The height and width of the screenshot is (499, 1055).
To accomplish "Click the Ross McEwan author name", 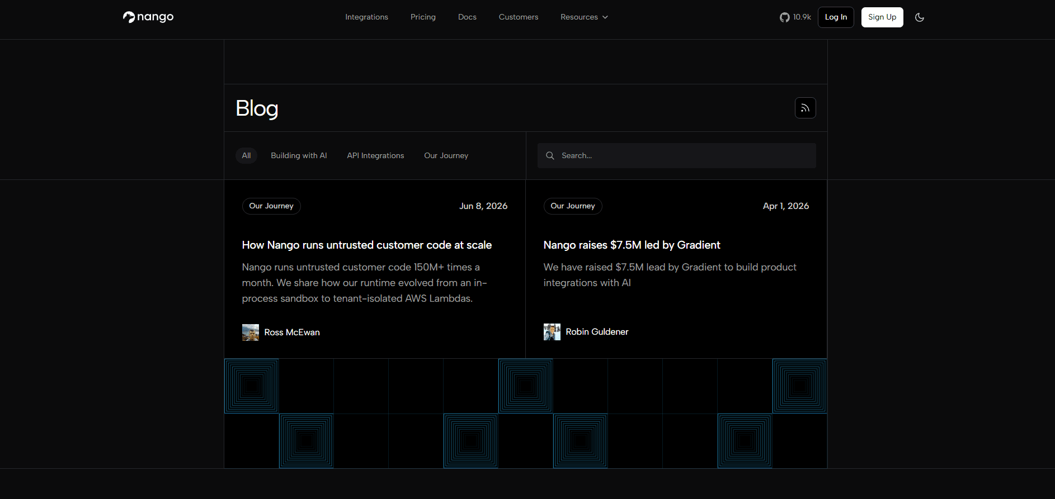I will click(292, 332).
